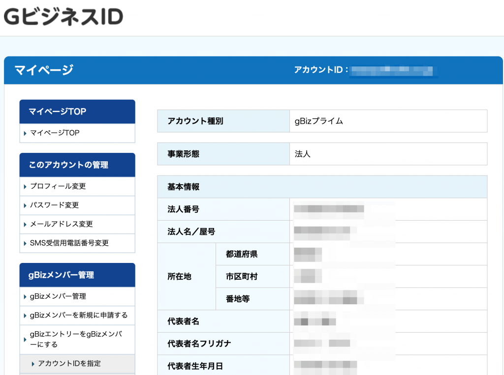This screenshot has width=504, height=375.
Task: Click the 番地等 sub-label
Action: pos(238,299)
